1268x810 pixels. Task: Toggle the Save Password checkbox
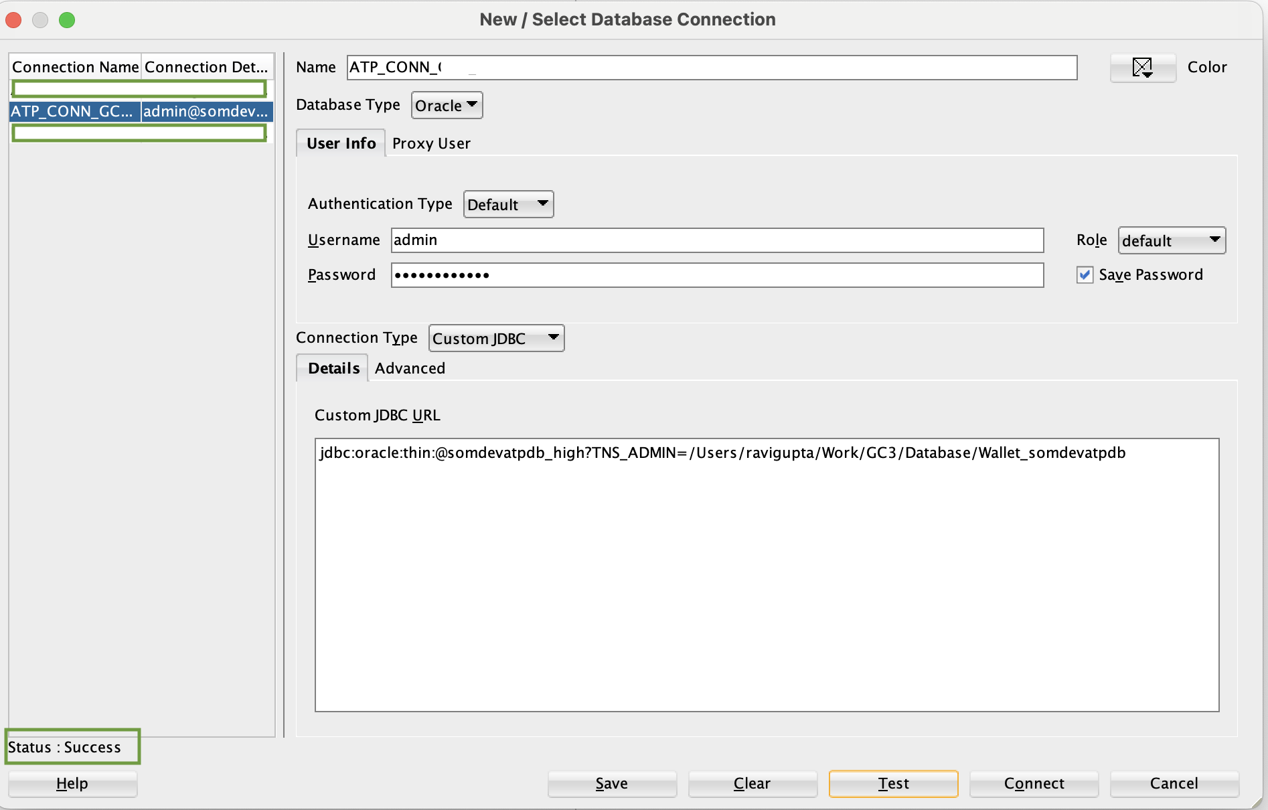click(x=1085, y=274)
